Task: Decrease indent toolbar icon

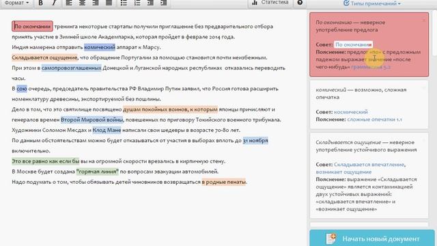Action: [150, 3]
